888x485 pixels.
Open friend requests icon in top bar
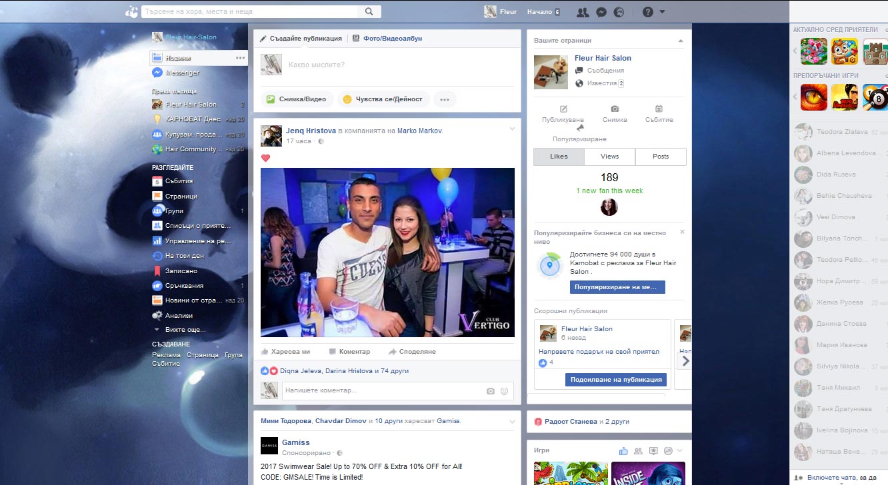(x=582, y=12)
